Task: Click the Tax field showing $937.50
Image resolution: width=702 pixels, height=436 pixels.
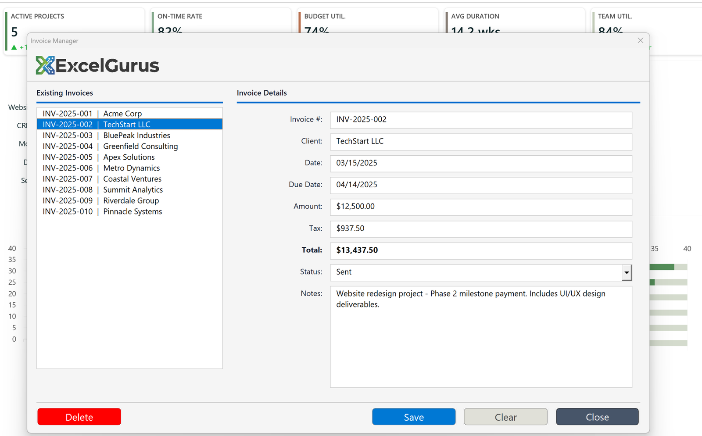Action: pos(480,229)
